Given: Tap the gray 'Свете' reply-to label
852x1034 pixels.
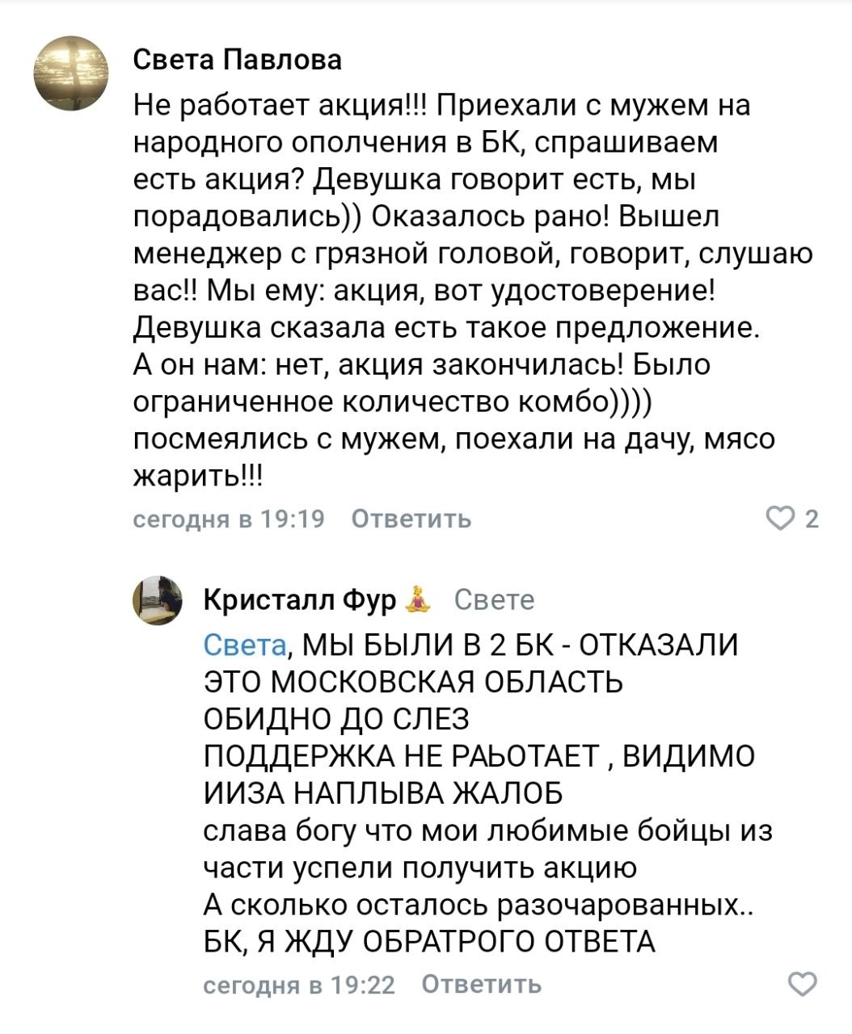Looking at the screenshot, I should click(x=494, y=600).
